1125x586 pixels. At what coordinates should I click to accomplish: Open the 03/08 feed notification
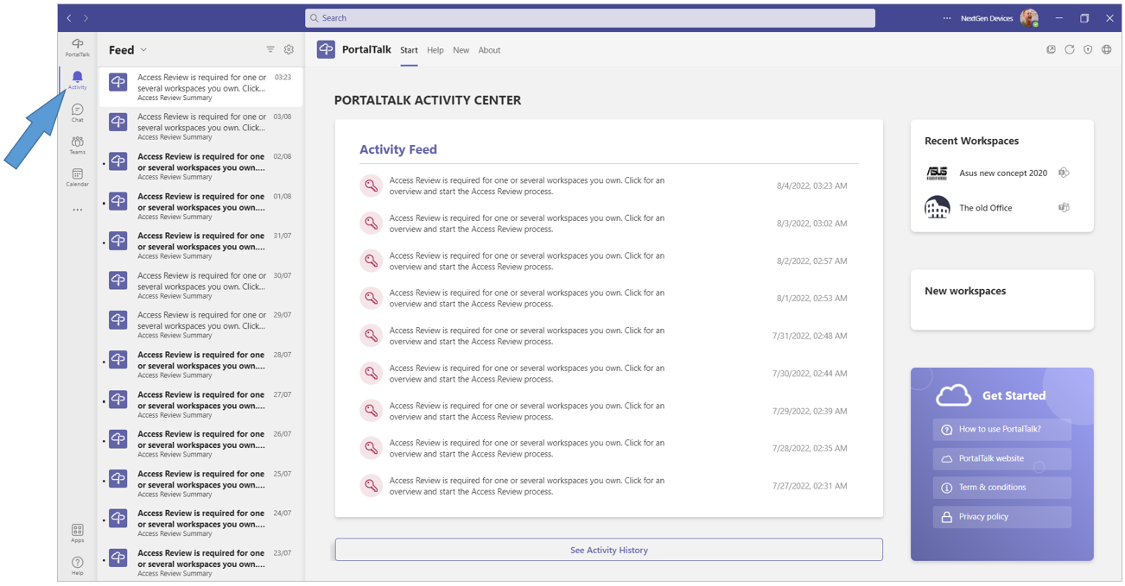click(x=201, y=127)
